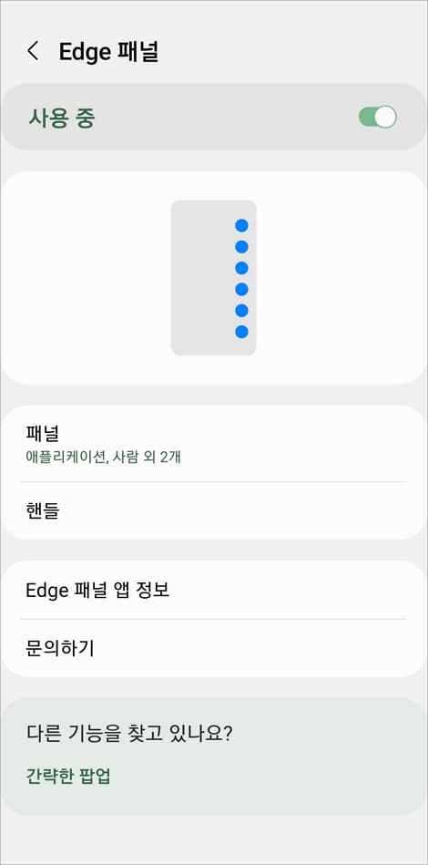The width and height of the screenshot is (428, 865).
Task: Open the 패널 settings entry
Action: pos(214,444)
